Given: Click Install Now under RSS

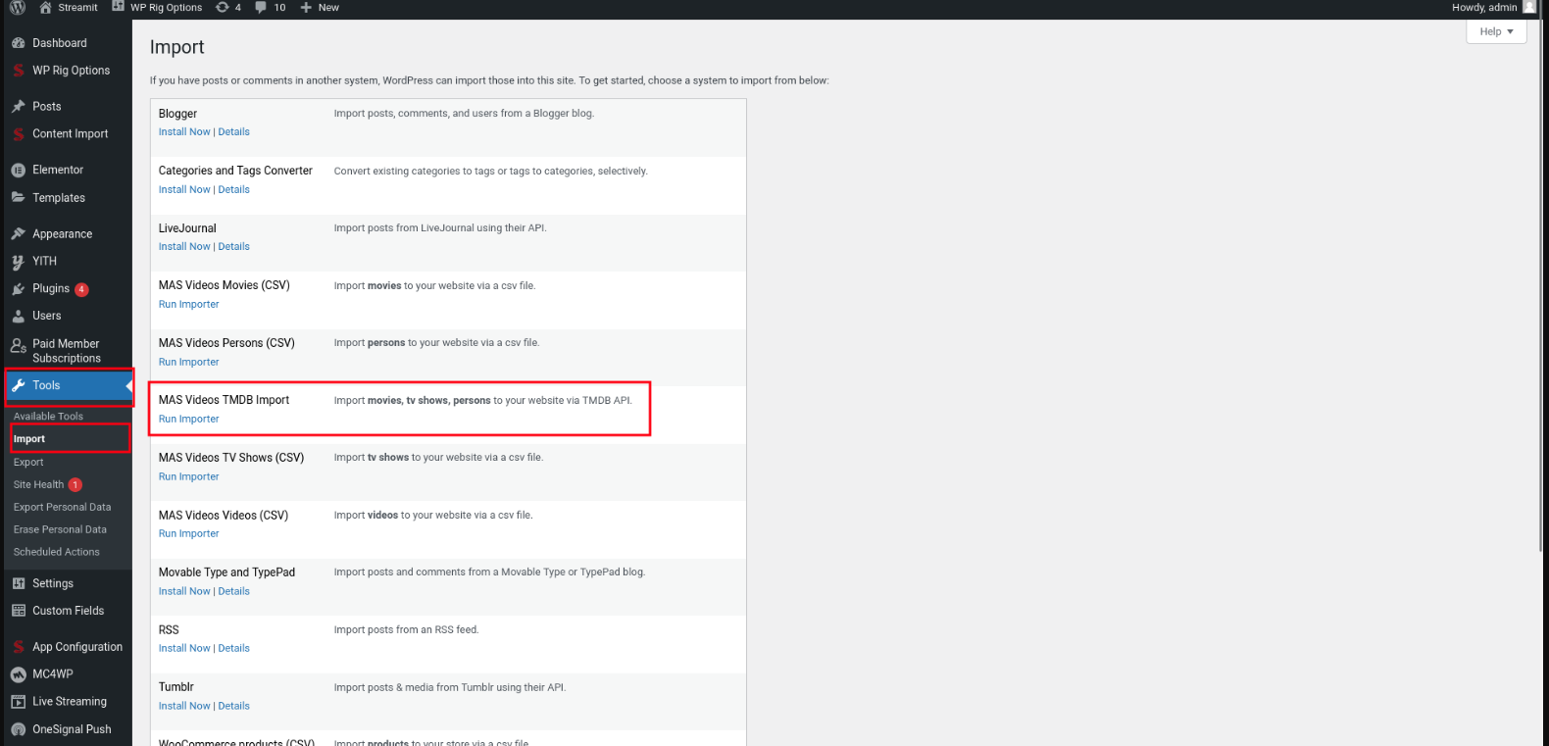Looking at the screenshot, I should 184,648.
